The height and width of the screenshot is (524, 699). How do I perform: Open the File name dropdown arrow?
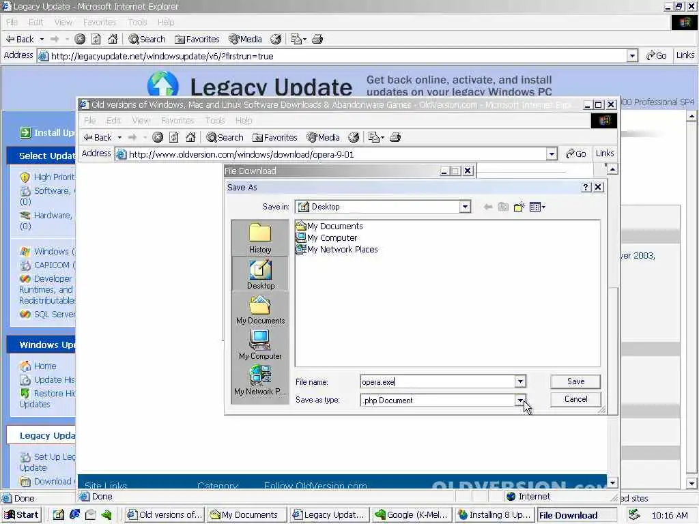[x=520, y=381]
